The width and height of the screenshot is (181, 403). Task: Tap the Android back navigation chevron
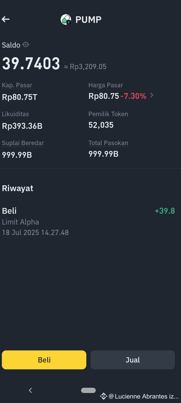pyautogui.click(x=30, y=390)
